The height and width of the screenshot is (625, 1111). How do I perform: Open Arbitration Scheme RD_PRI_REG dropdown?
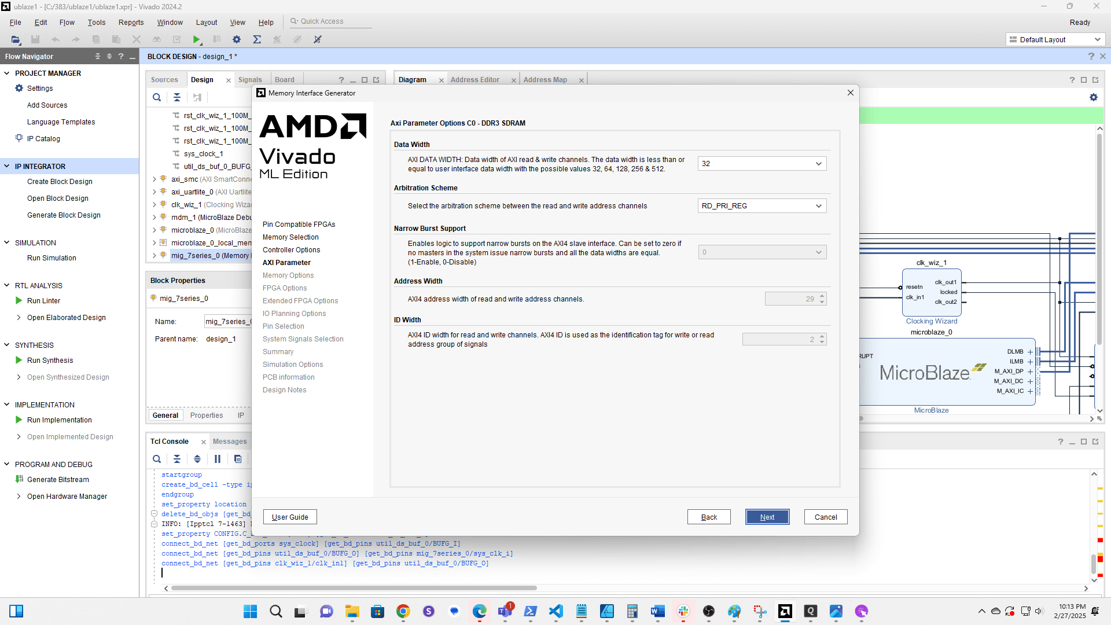click(761, 206)
